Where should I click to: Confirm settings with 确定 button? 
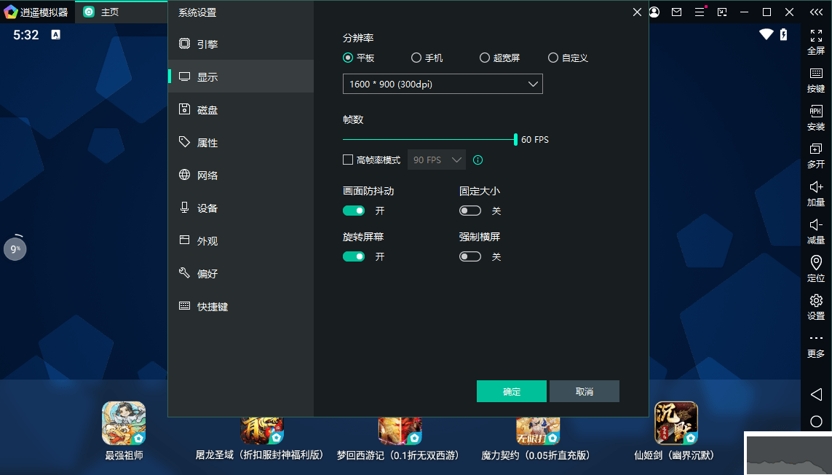point(511,391)
